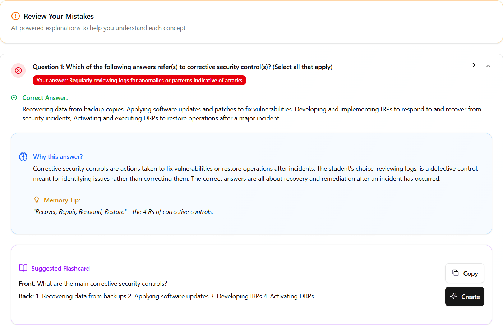Select the green checkmark beside Correct Answer

(x=14, y=97)
